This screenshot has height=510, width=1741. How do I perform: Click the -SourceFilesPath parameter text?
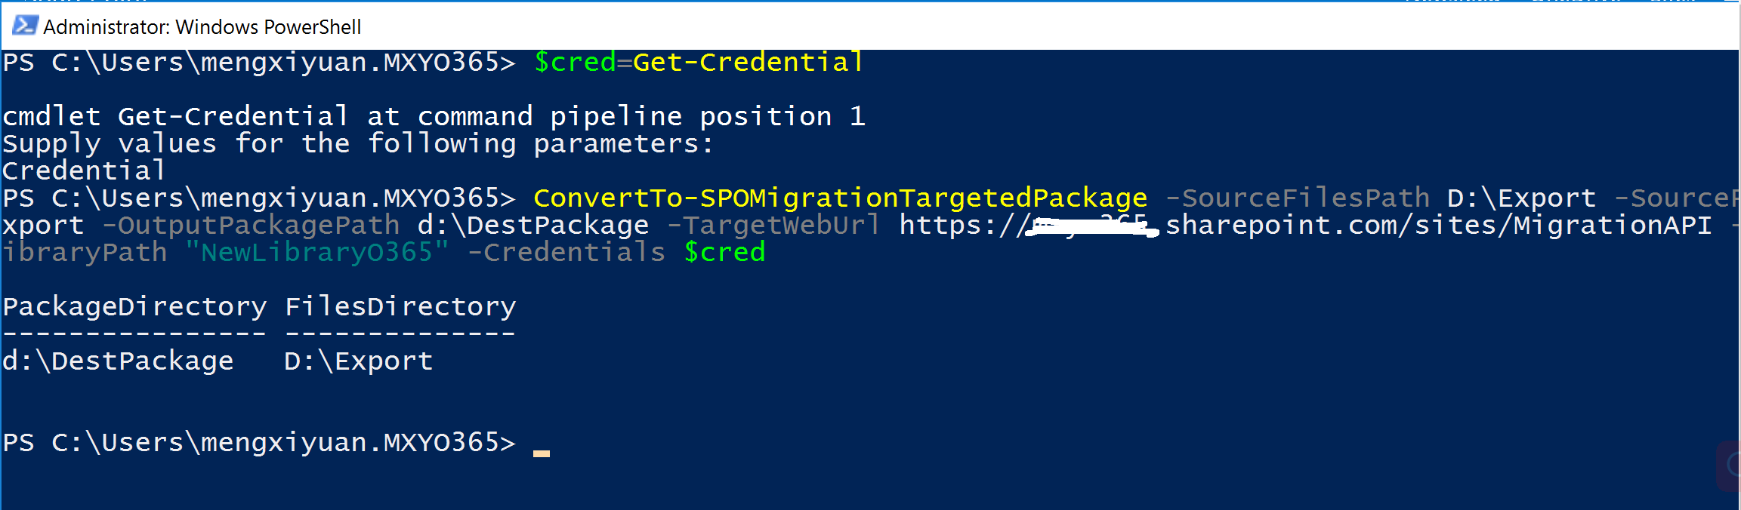pyautogui.click(x=1298, y=198)
